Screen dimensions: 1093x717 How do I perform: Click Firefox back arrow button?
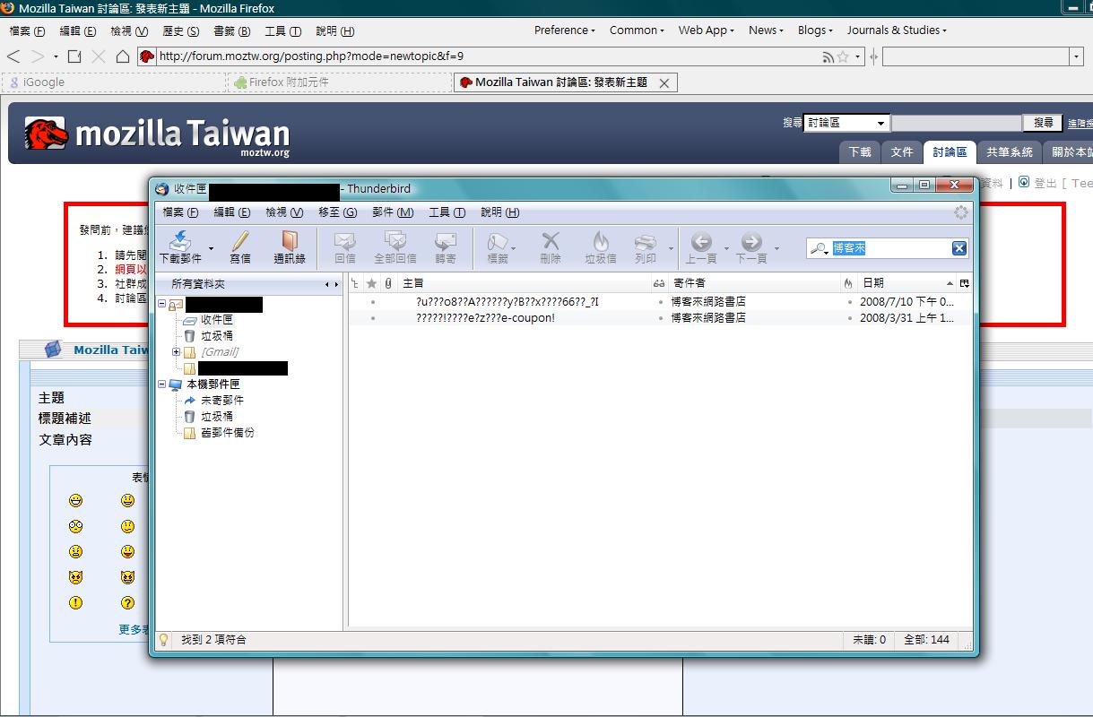pyautogui.click(x=13, y=56)
